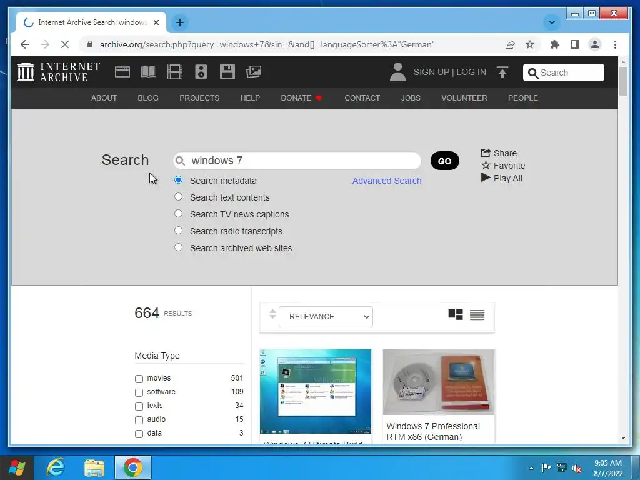The width and height of the screenshot is (640, 480).
Task: Click SIGN UP link
Action: point(431,72)
